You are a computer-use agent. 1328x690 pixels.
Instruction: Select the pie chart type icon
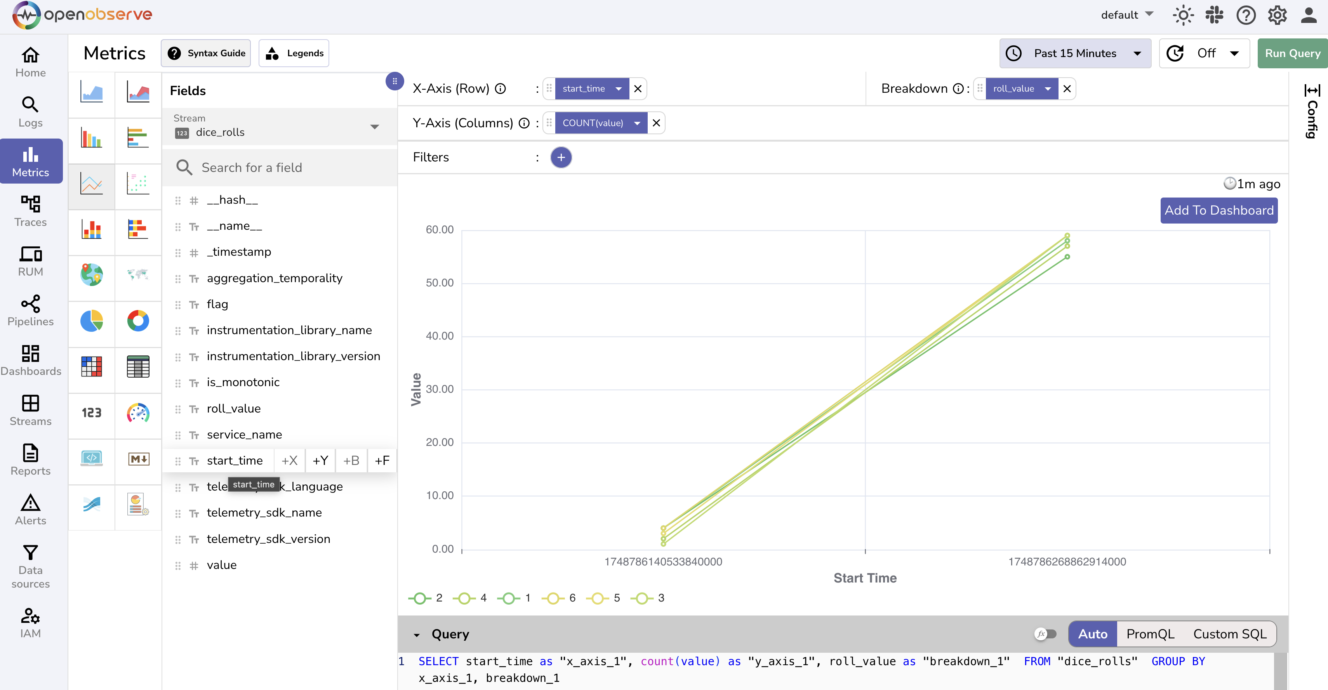pos(92,321)
